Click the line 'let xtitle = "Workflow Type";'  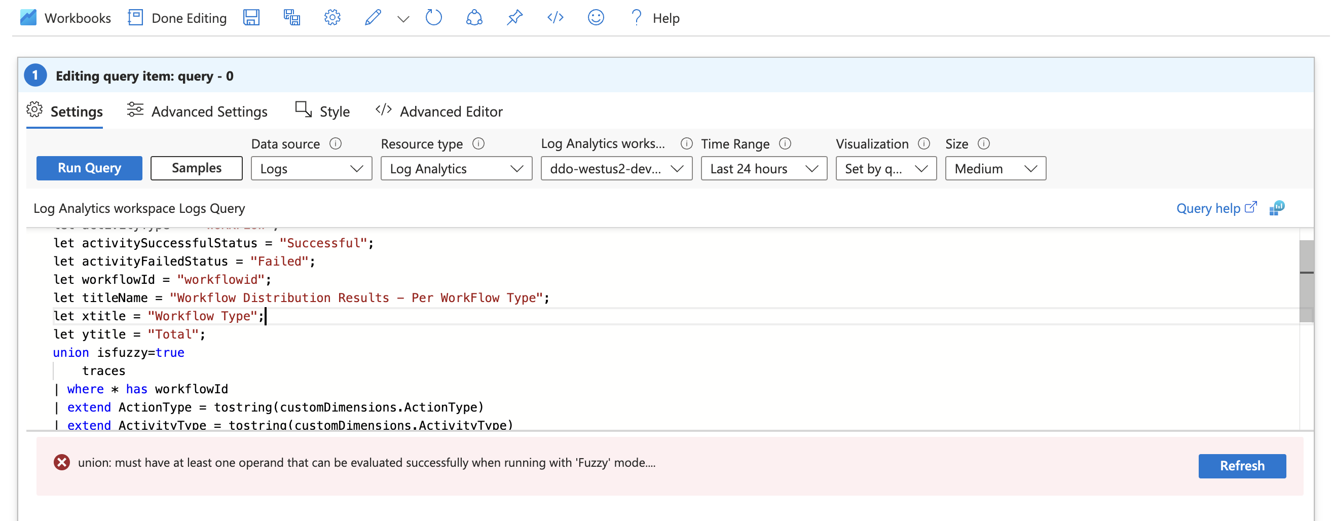(159, 316)
